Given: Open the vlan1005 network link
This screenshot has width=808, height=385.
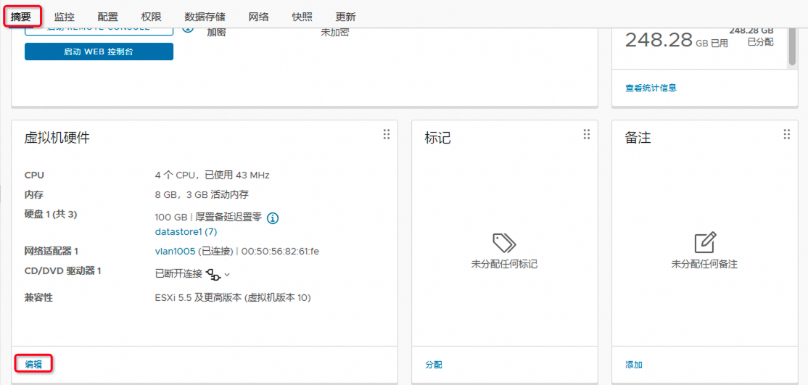Looking at the screenshot, I should click(175, 251).
